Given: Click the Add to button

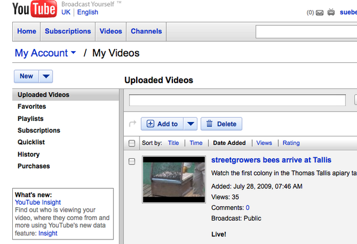Looking at the screenshot, I should click(x=162, y=124).
